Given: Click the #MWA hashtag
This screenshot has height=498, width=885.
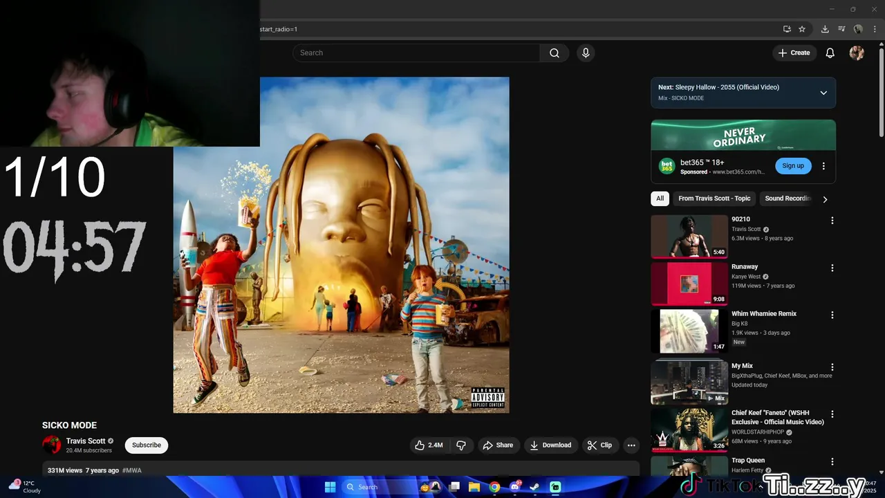Looking at the screenshot, I should [x=132, y=470].
